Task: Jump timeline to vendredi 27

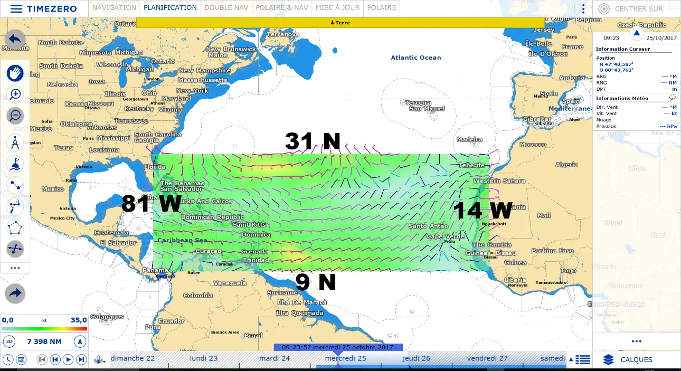Action: point(487,358)
